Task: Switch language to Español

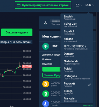Action: [77, 32]
